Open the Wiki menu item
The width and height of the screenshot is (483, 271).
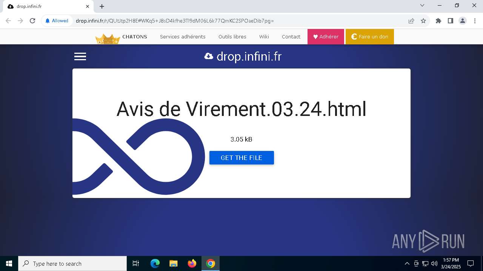pos(264,37)
